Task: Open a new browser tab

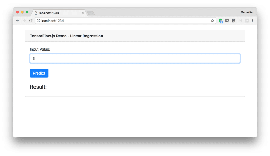Action: 91,13
